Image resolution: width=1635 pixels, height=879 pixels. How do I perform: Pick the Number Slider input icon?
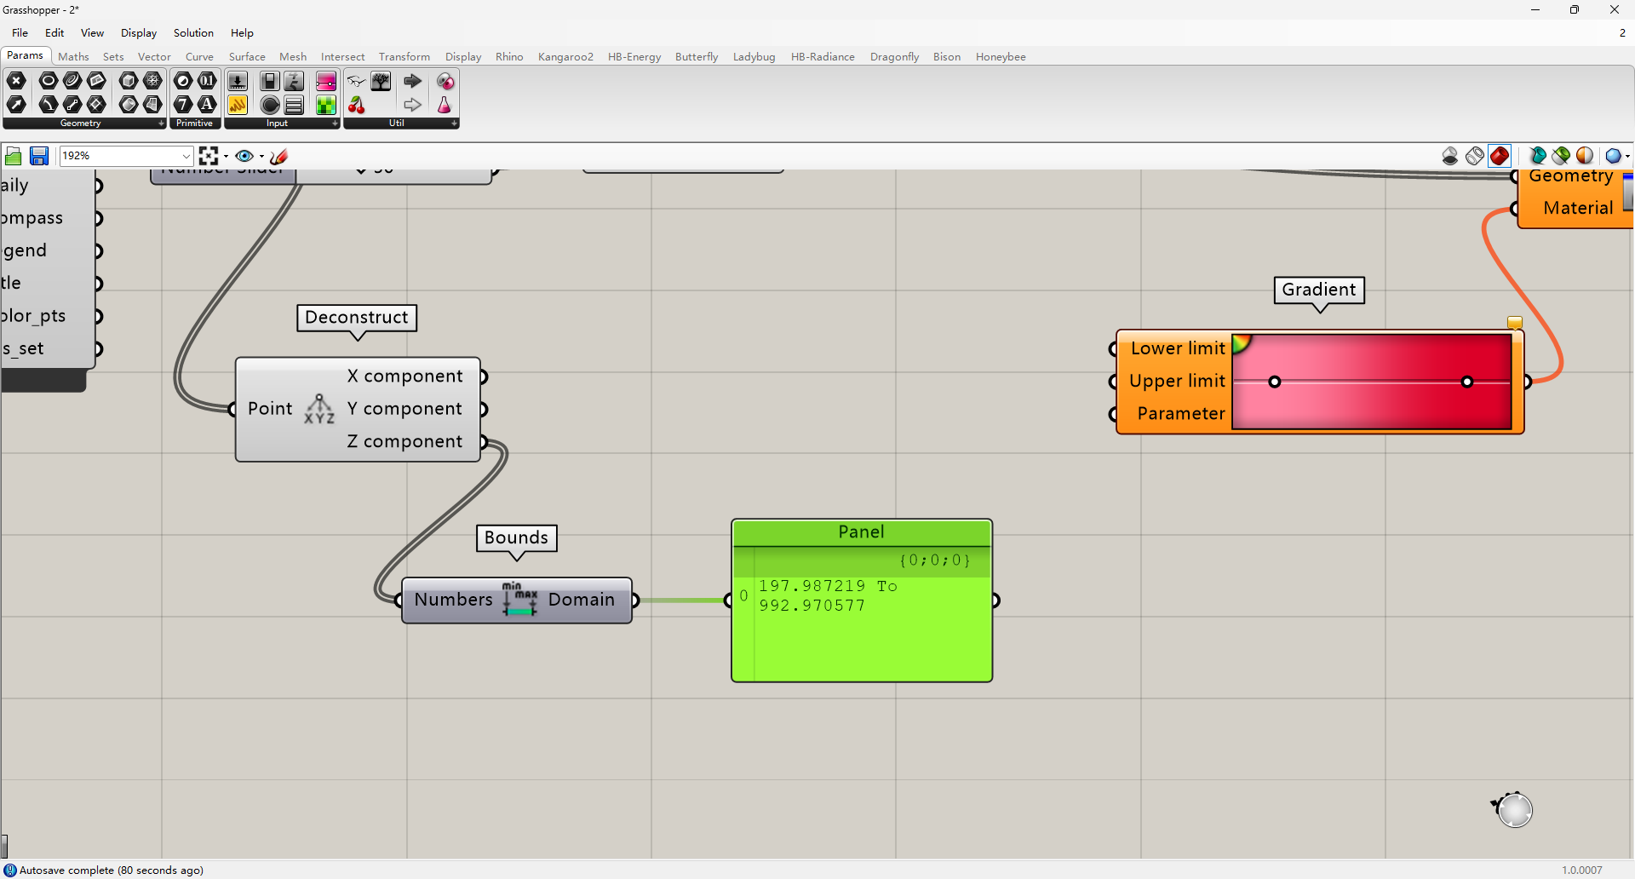238,81
